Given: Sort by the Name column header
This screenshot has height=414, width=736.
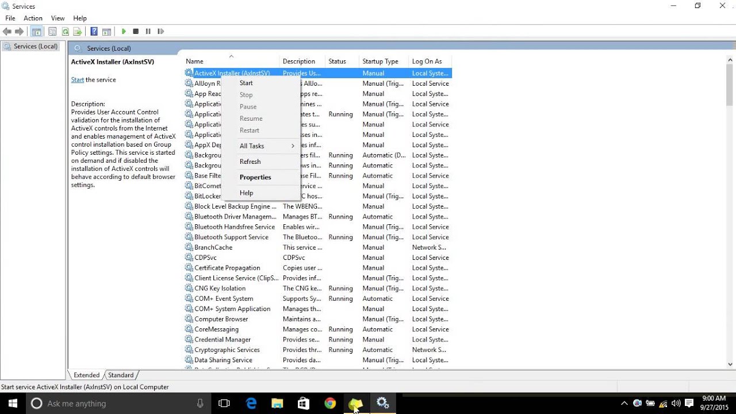Looking at the screenshot, I should pos(231,61).
